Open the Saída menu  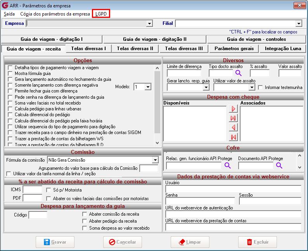click(9, 14)
